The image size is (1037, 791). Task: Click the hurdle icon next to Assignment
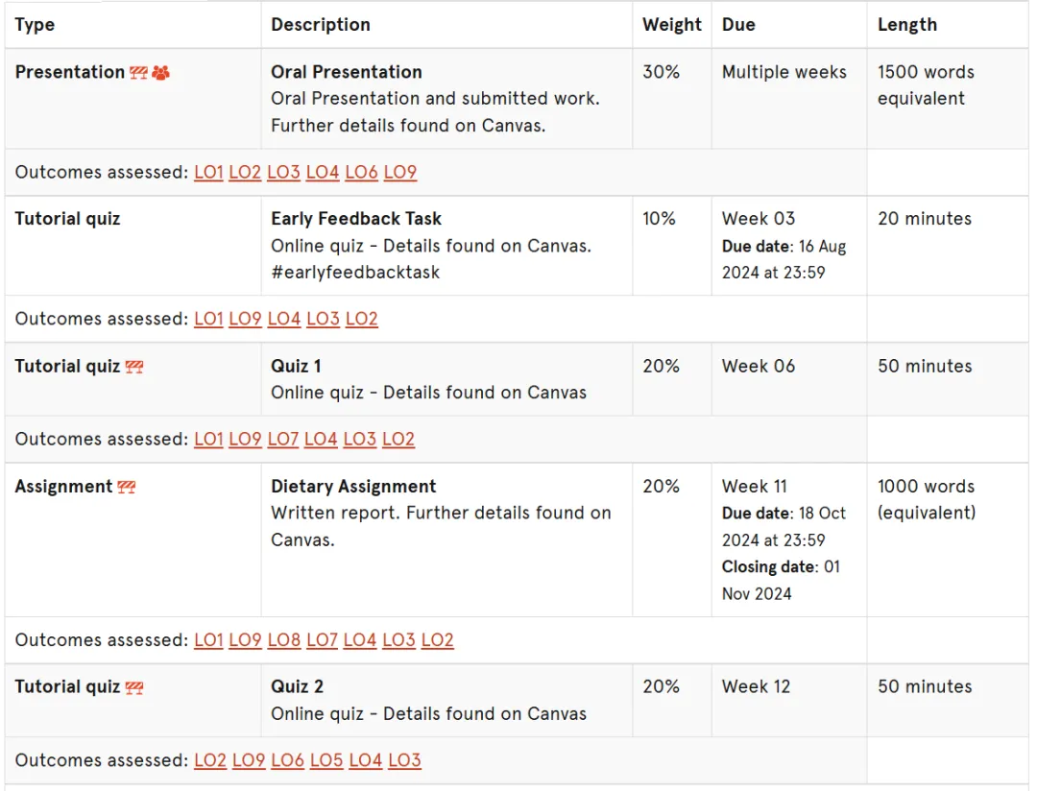coord(127,488)
